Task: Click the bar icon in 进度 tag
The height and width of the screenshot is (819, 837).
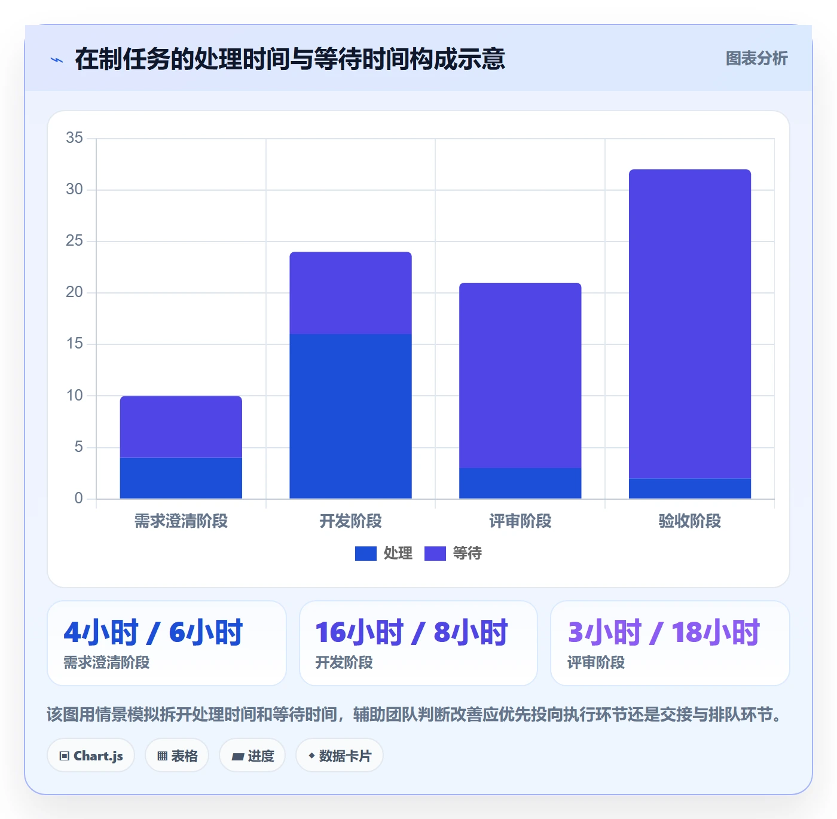Action: (x=237, y=757)
